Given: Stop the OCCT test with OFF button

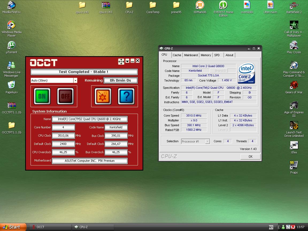Looking at the screenshot, I should point(66,96).
